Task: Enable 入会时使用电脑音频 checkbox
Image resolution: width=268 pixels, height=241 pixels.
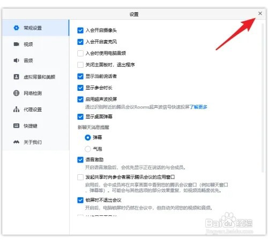Action: [80, 53]
